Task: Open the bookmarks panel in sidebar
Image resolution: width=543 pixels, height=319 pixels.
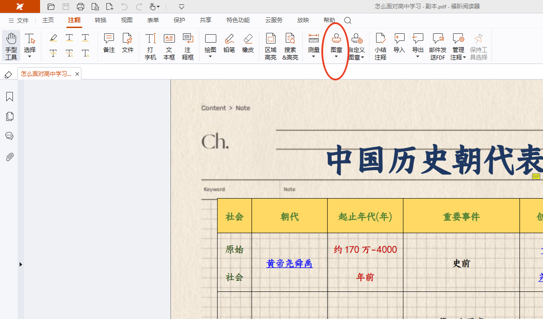Action: [x=9, y=96]
